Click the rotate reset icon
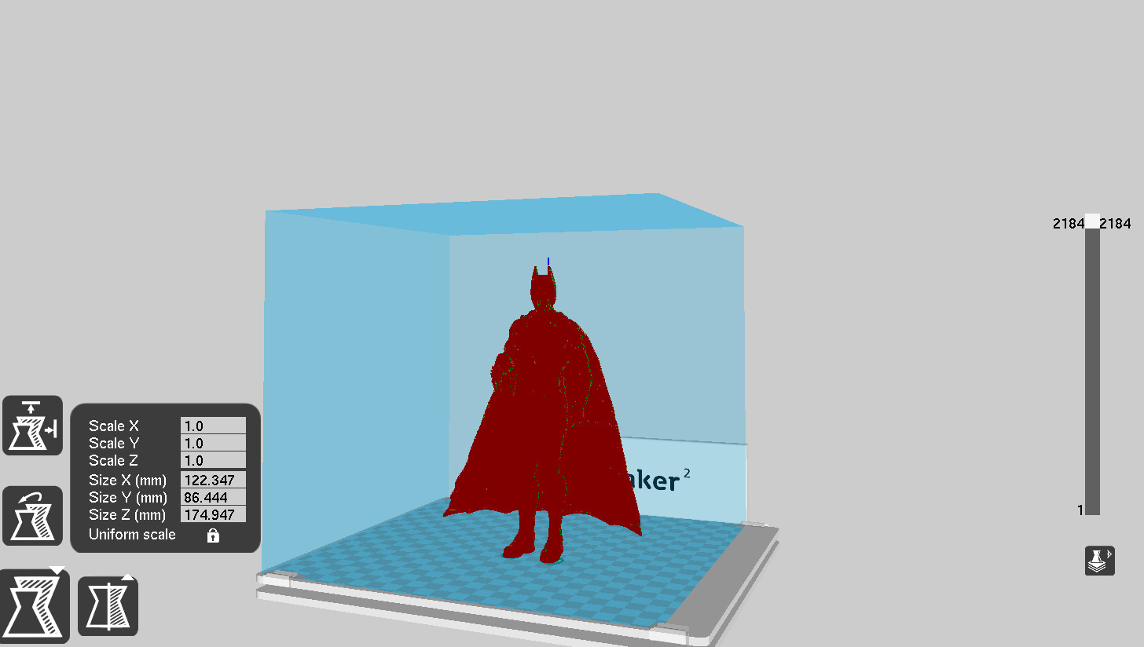1144x647 pixels. click(x=32, y=515)
